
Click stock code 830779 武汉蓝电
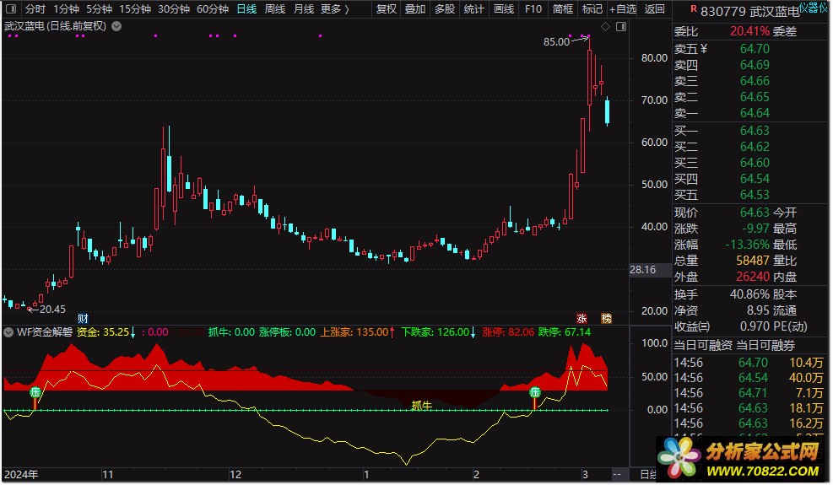pos(749,11)
